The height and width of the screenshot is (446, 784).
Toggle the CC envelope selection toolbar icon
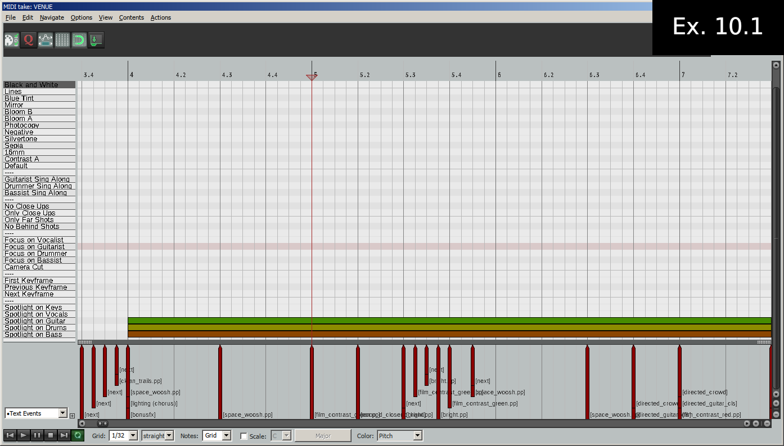[x=45, y=40]
